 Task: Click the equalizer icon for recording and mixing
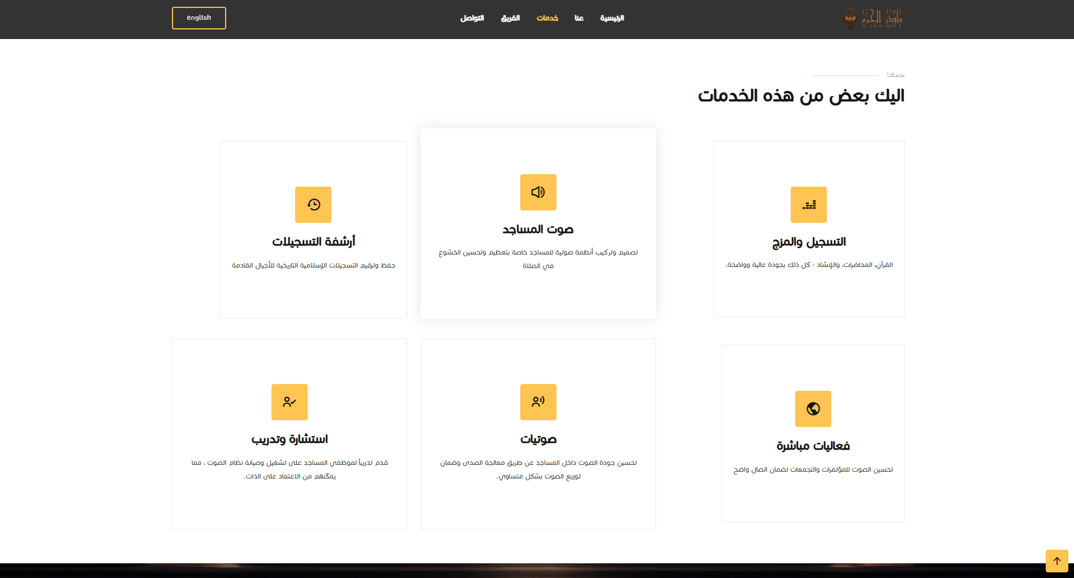808,205
